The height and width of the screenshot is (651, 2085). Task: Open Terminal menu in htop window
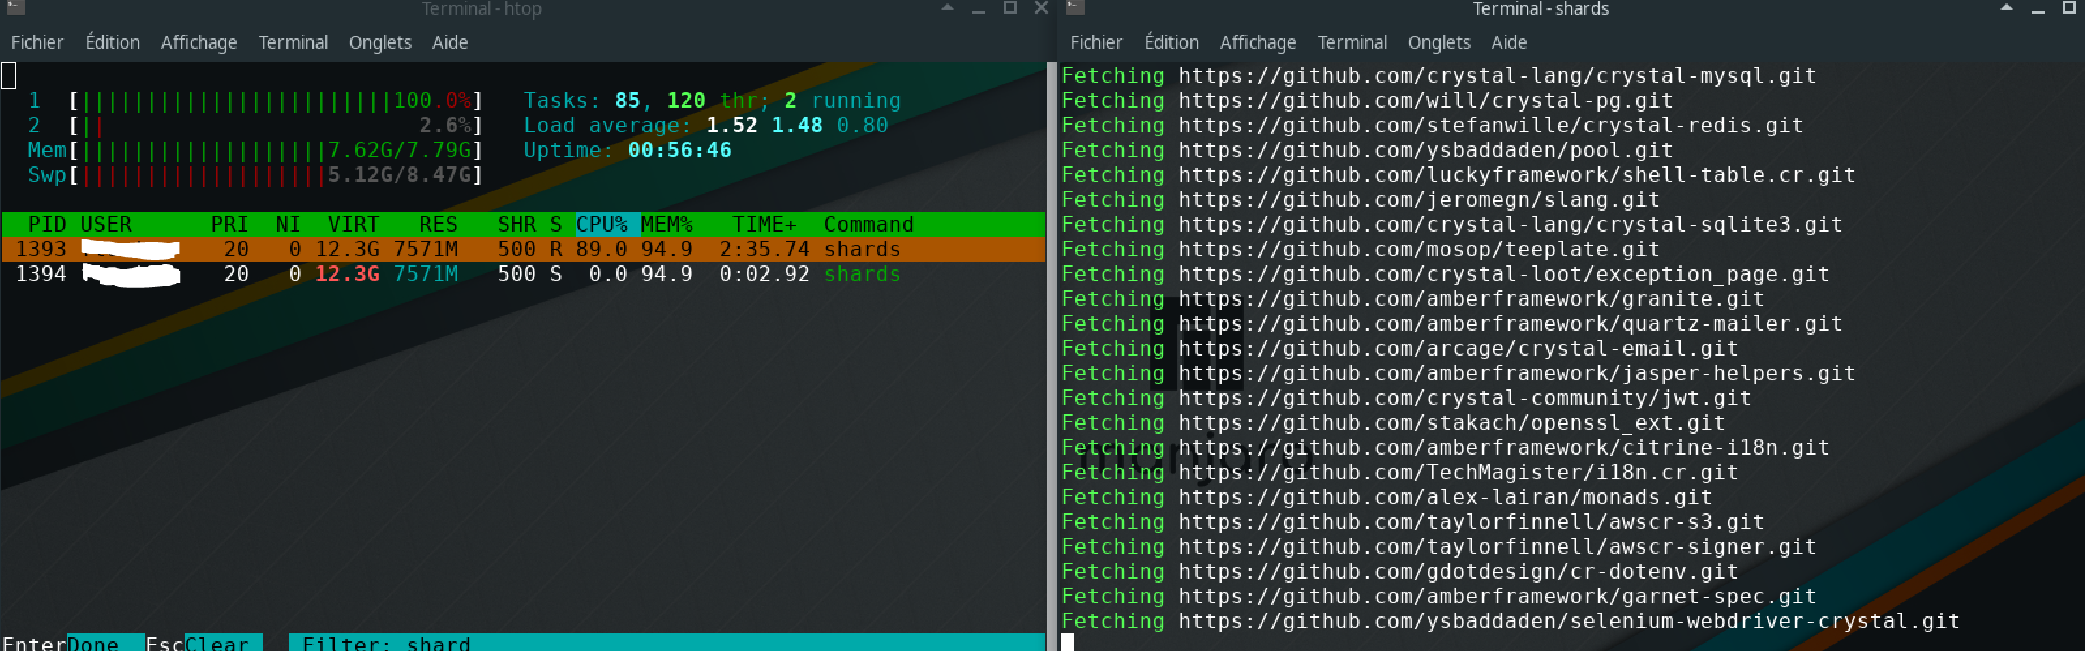coord(293,42)
